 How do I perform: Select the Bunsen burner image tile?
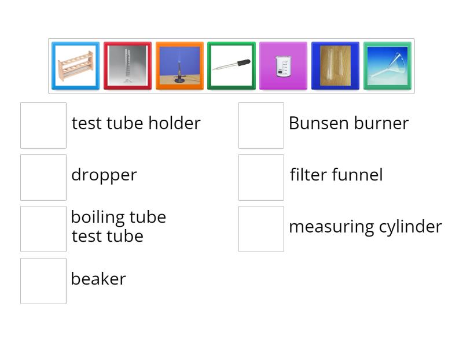tap(179, 65)
